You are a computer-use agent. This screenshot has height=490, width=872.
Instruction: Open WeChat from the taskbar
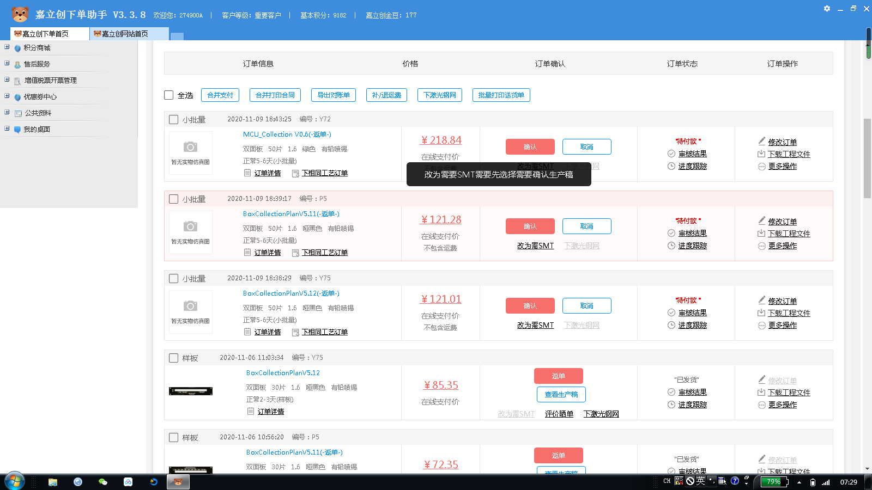(x=102, y=482)
